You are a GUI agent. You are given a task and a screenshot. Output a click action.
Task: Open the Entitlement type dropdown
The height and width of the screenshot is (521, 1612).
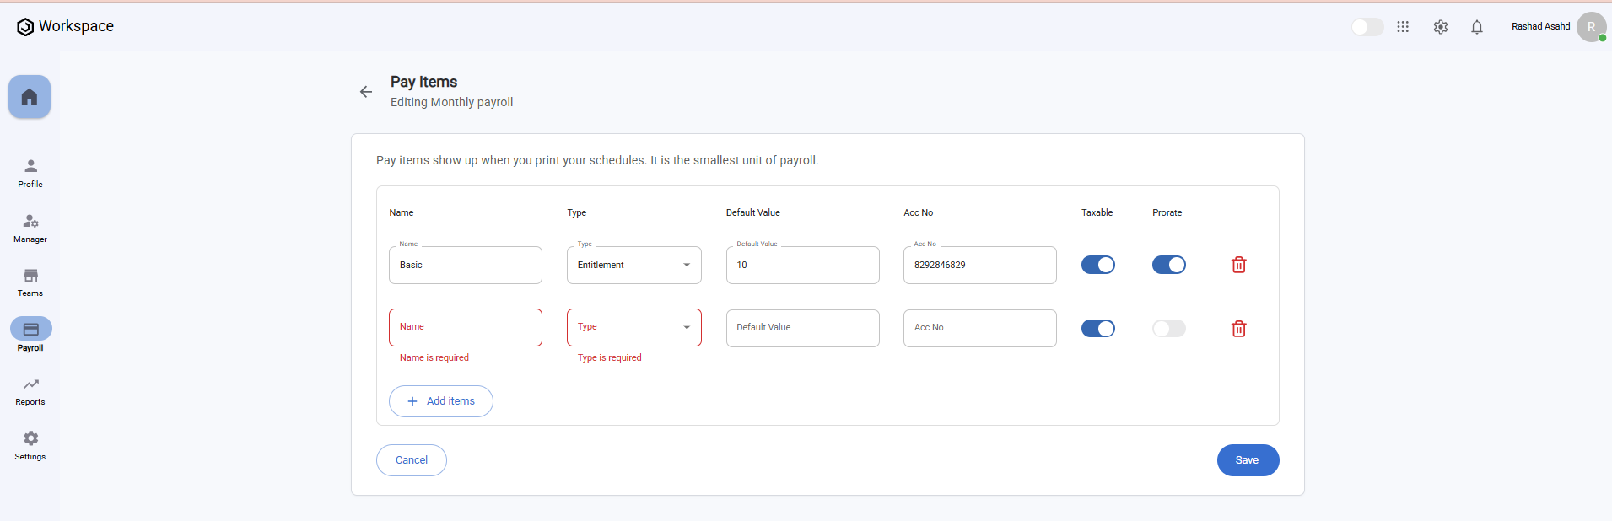pyautogui.click(x=633, y=265)
